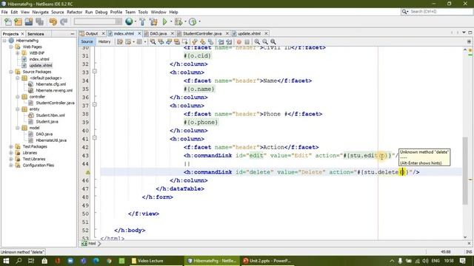Click the html breadcrumb at editor bottom

point(92,243)
